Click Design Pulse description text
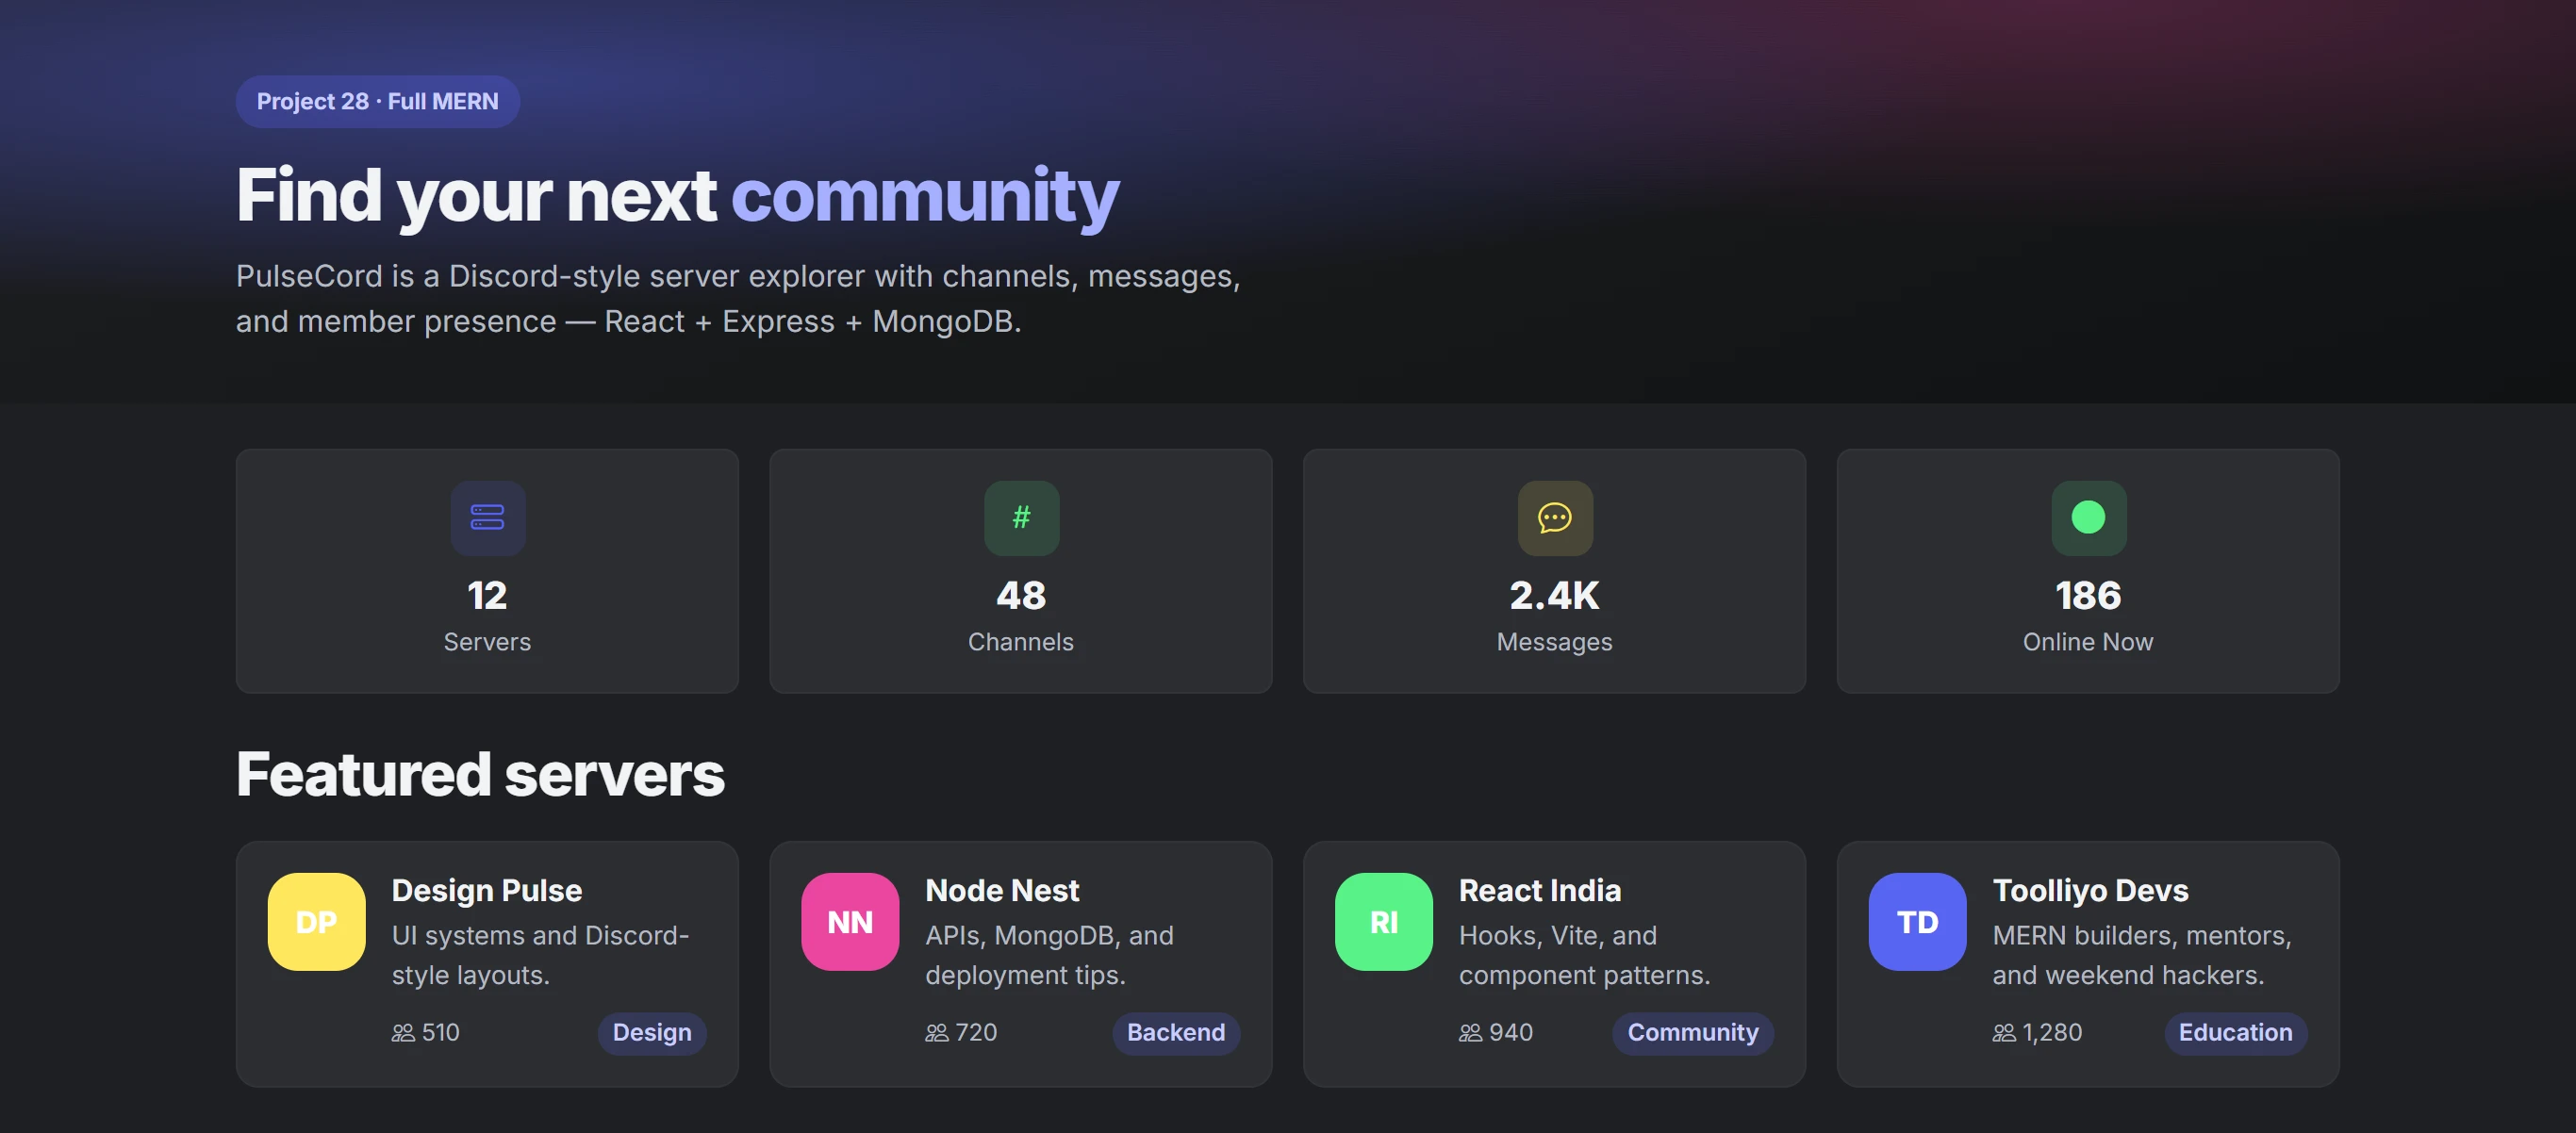 pyautogui.click(x=540, y=955)
